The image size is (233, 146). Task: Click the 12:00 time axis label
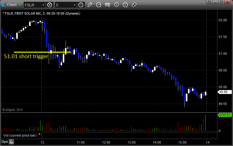106,142
